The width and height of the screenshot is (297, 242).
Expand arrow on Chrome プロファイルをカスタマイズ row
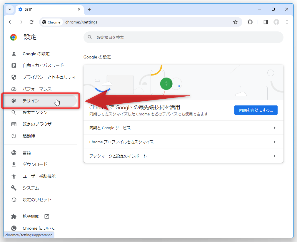point(274,142)
